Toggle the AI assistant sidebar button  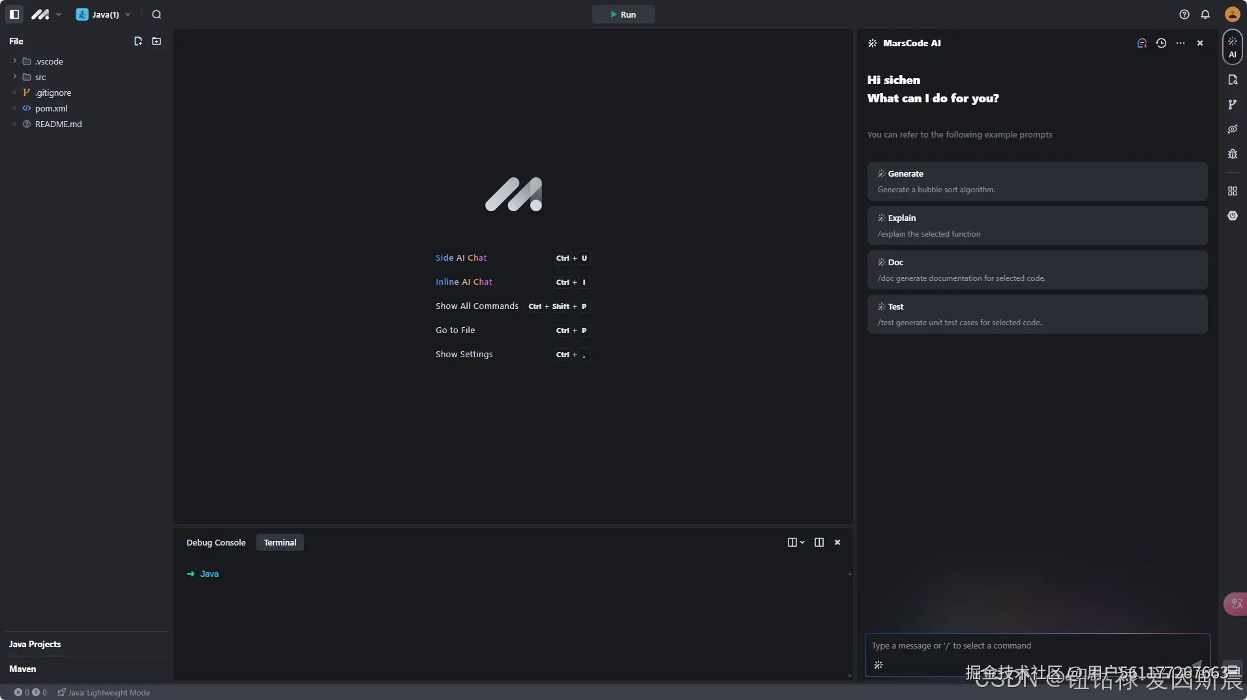(x=1232, y=48)
